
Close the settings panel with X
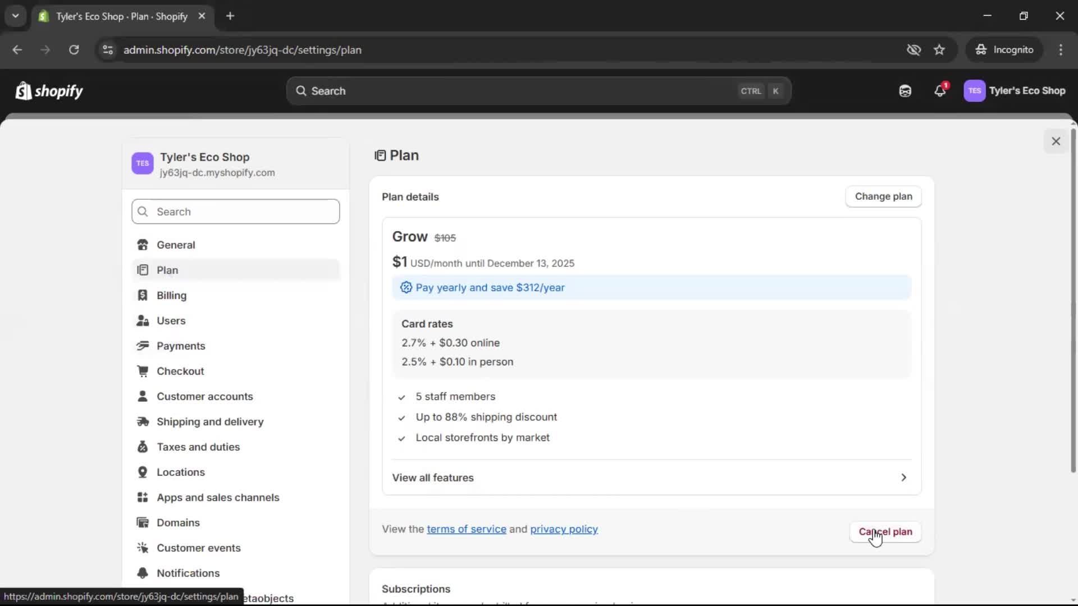[1056, 141]
